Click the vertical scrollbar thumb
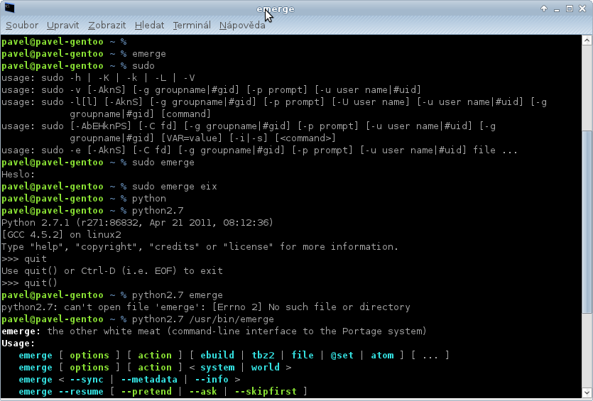The image size is (593, 401). coord(587,222)
